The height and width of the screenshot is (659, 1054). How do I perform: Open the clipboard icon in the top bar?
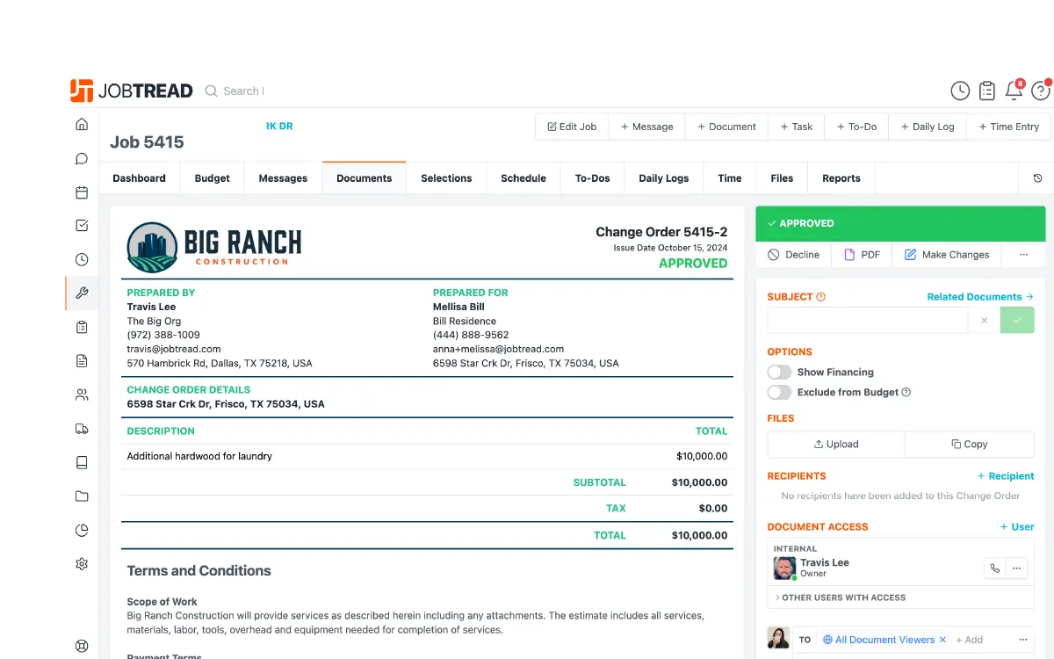[x=985, y=91]
